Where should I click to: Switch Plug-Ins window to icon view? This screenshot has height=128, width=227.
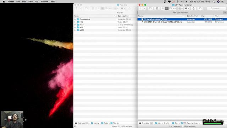click(99, 9)
